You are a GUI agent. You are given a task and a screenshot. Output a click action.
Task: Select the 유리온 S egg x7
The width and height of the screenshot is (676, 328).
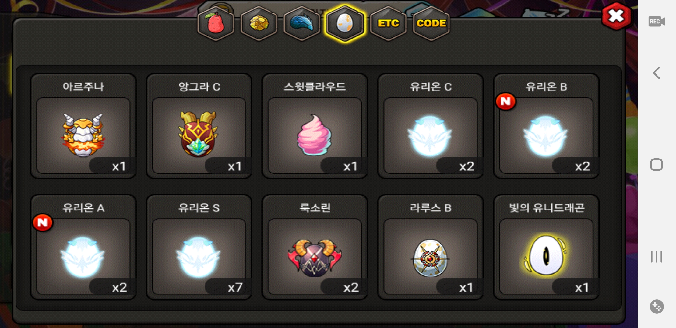pos(199,247)
